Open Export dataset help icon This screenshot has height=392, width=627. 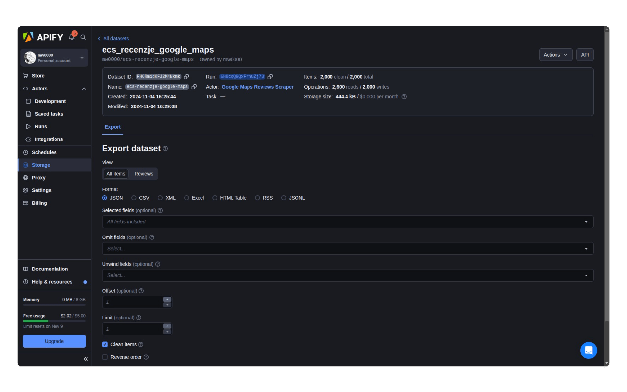pos(165,149)
